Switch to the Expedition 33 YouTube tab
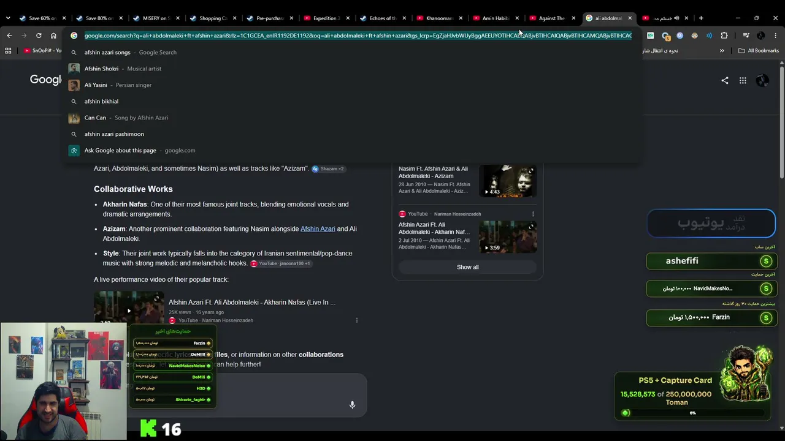 pyautogui.click(x=326, y=18)
